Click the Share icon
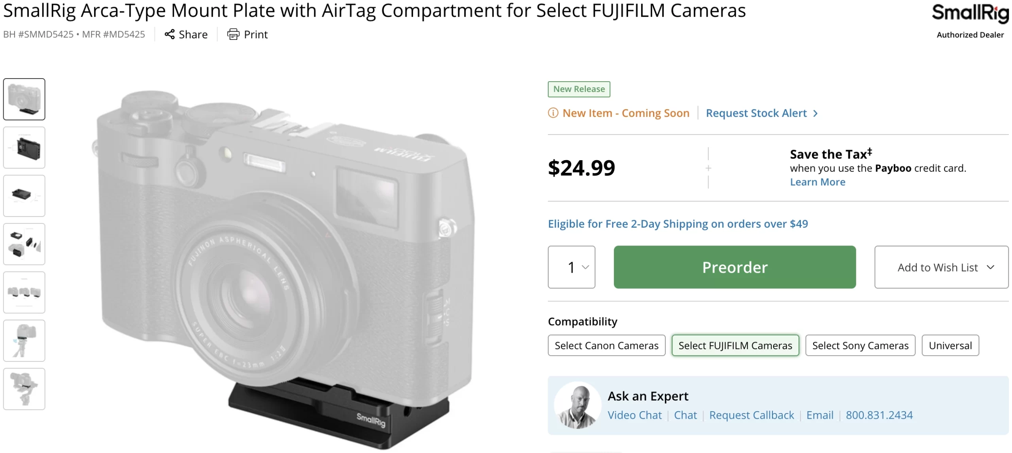Screen dimensions: 1012x453 (x=170, y=34)
